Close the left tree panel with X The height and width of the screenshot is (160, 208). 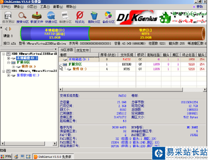point(55,49)
